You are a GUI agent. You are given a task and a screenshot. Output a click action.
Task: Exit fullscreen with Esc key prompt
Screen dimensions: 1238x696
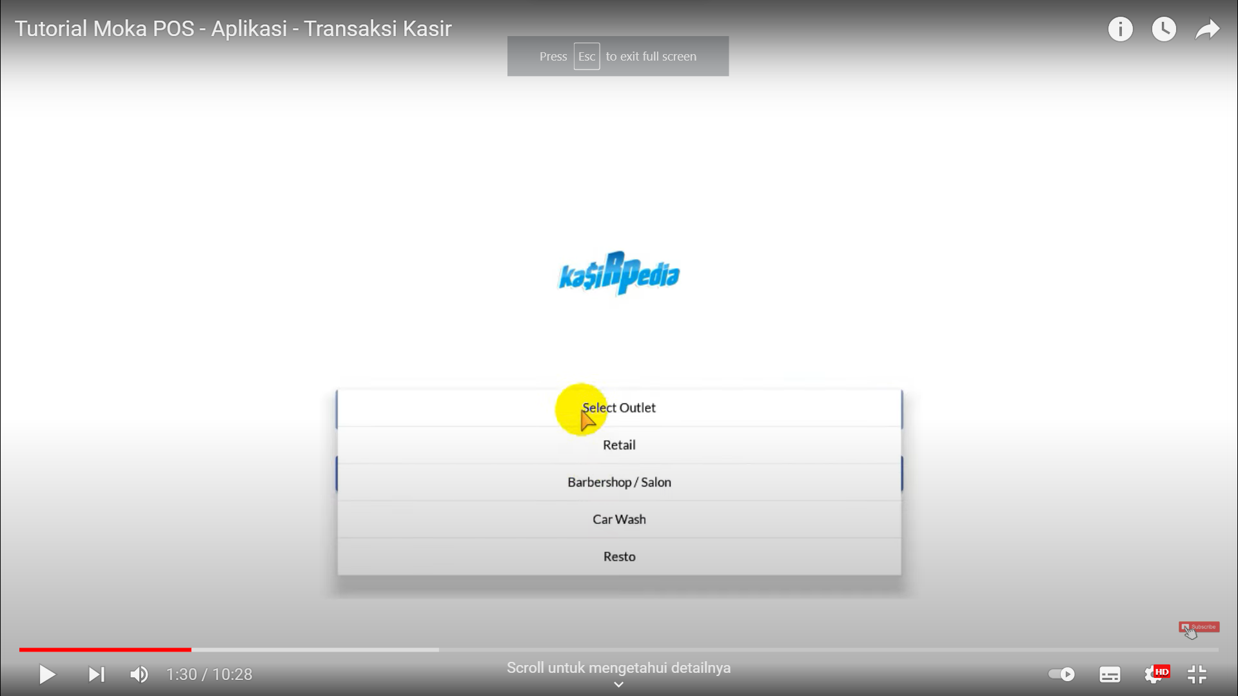(x=618, y=55)
